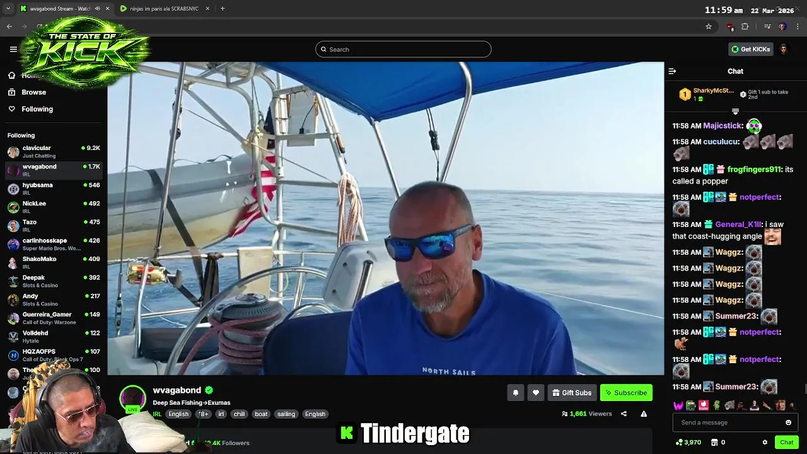
Task: Open NickLee channel in Following list
Action: click(x=54, y=207)
